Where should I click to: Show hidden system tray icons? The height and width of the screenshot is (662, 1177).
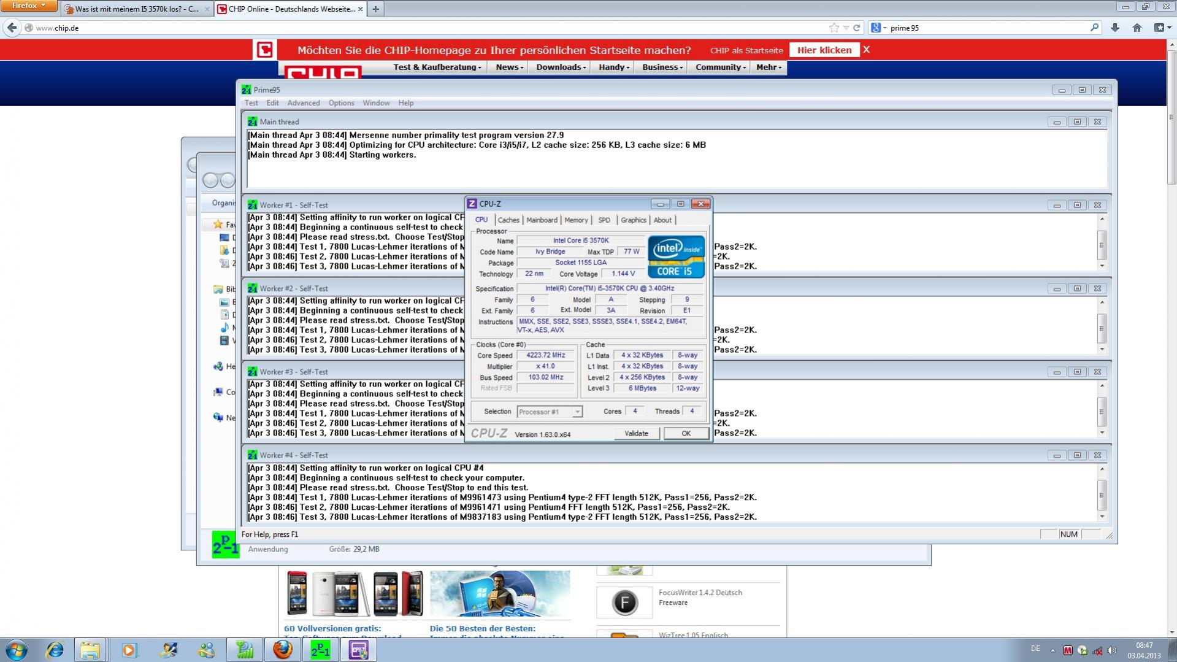1052,650
